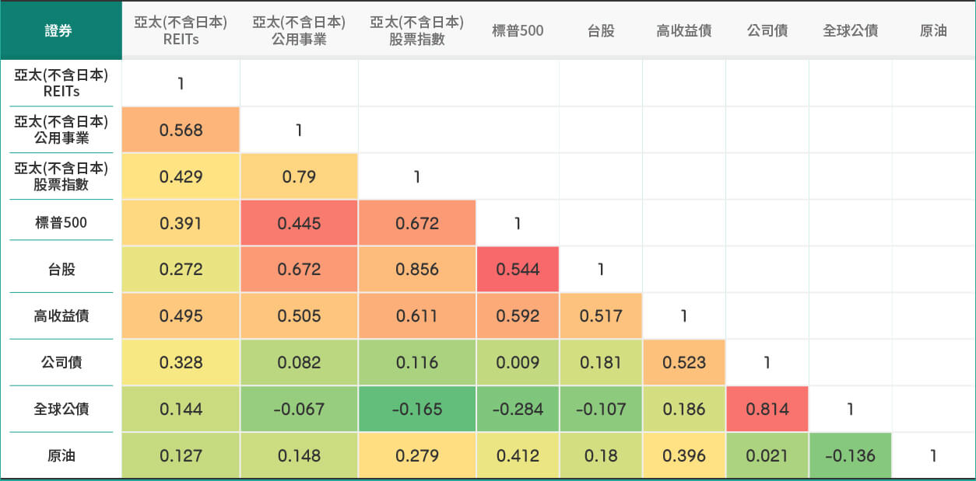Select the -0.284 correlation cell
The image size is (976, 481).
click(x=518, y=410)
